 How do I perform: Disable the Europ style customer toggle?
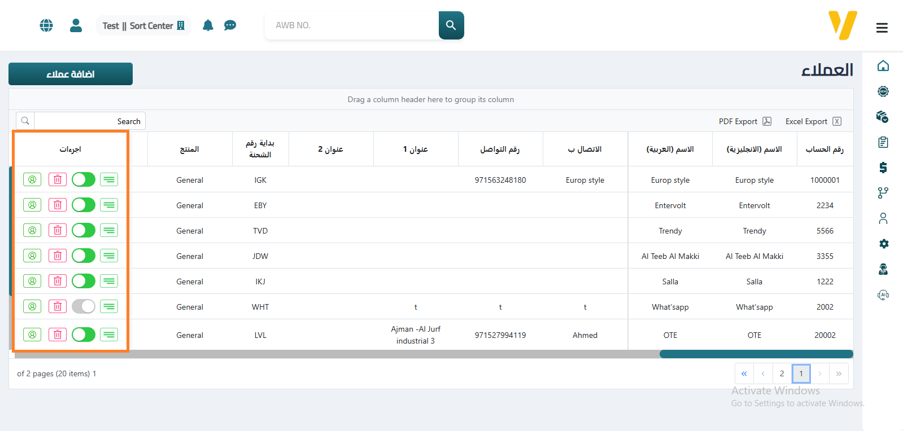84,179
